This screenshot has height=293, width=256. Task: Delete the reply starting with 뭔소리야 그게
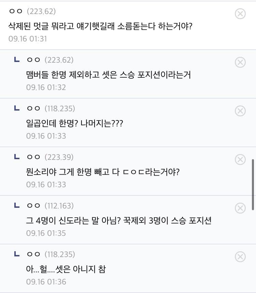[x=240, y=160]
